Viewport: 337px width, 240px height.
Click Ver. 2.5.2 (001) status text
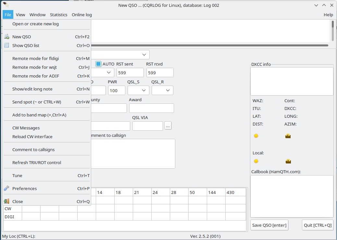point(205,236)
